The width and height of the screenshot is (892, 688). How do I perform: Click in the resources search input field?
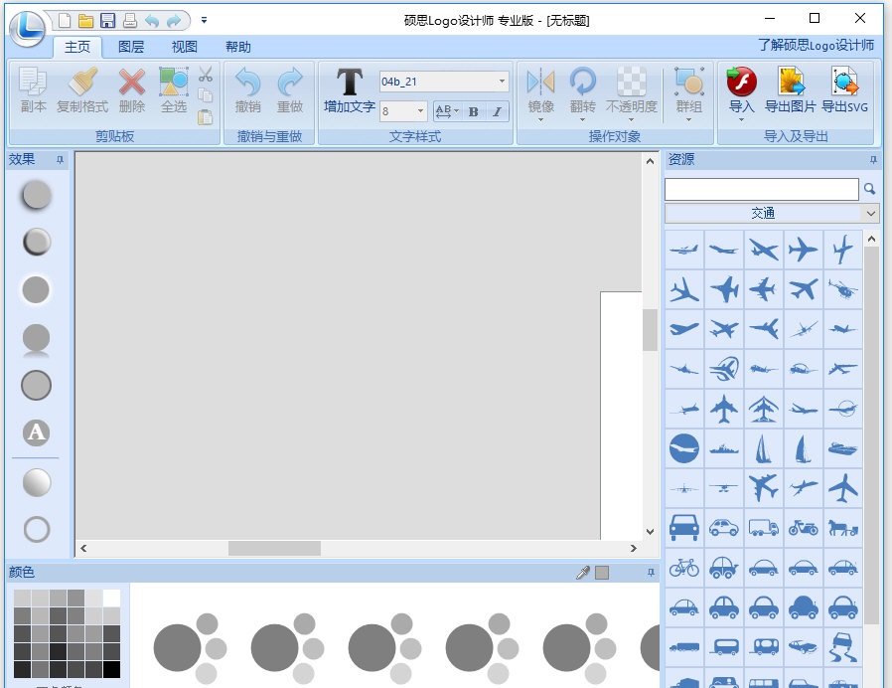[x=761, y=189]
